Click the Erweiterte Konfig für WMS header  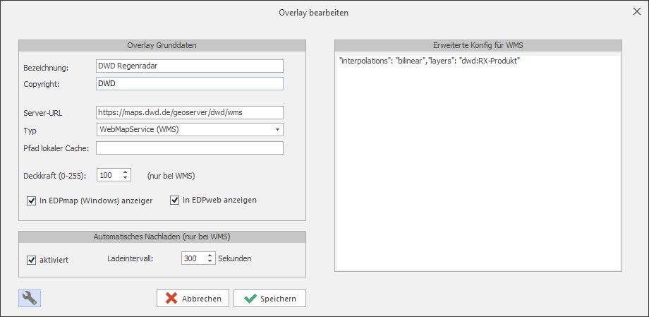[x=478, y=46]
